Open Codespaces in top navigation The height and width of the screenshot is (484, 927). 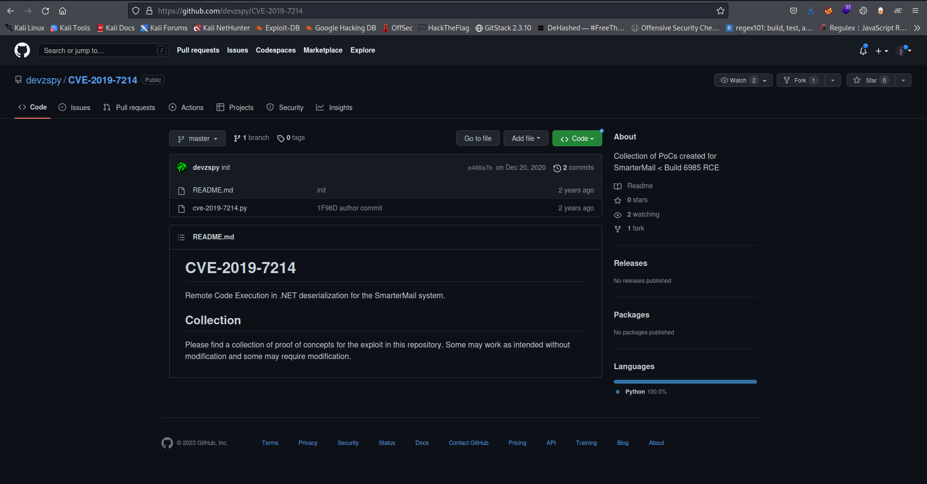[275, 50]
